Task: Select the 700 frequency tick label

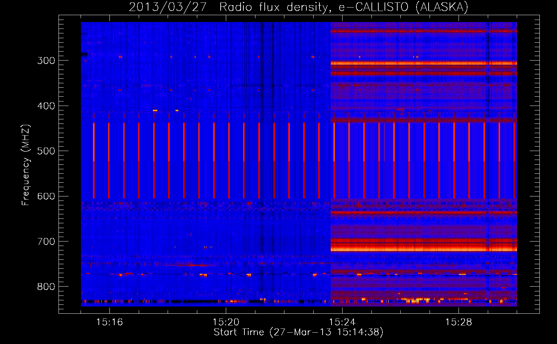Action: coord(46,241)
